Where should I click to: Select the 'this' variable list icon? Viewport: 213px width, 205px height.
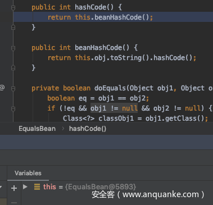pyautogui.click(x=37, y=187)
